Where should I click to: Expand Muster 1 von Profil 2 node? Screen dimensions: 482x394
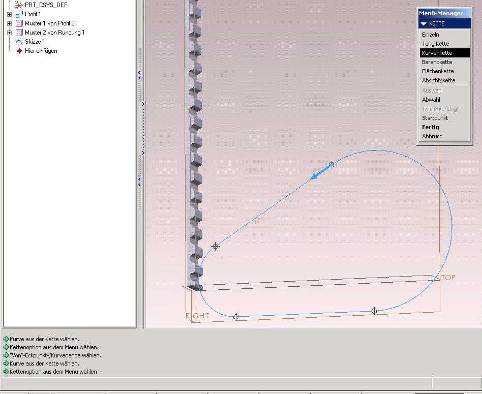coord(9,23)
